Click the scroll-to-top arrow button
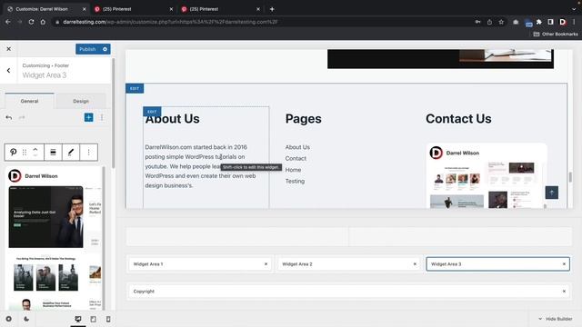 (552, 193)
